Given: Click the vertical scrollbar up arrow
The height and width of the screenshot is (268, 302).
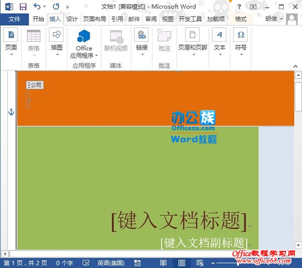Looking at the screenshot, I should point(298,75).
